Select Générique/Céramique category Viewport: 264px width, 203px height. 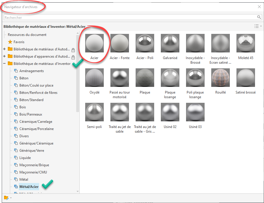(36, 143)
